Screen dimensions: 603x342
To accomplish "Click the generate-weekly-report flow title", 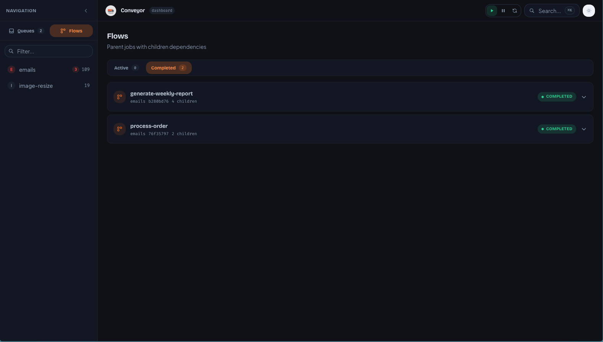I will click(161, 94).
